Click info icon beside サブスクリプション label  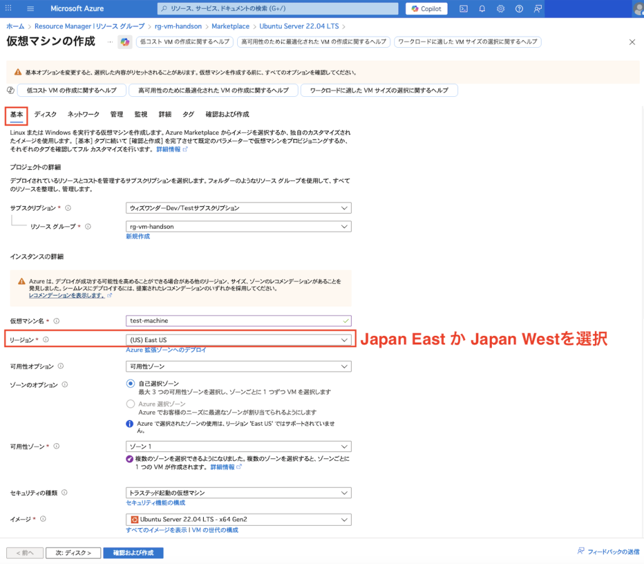tap(68, 208)
